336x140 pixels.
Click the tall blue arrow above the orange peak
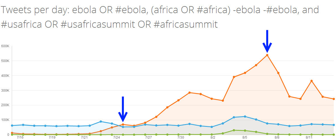coord(267,41)
